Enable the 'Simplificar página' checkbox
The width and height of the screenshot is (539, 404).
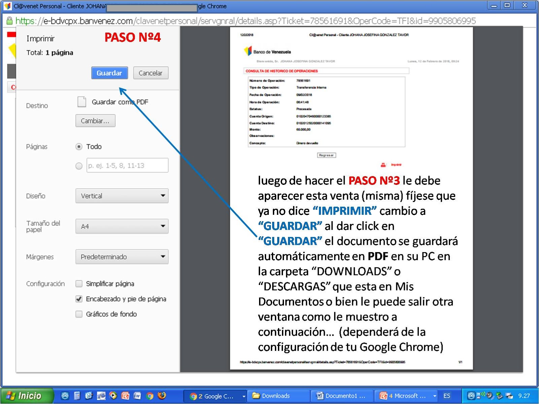tap(79, 284)
